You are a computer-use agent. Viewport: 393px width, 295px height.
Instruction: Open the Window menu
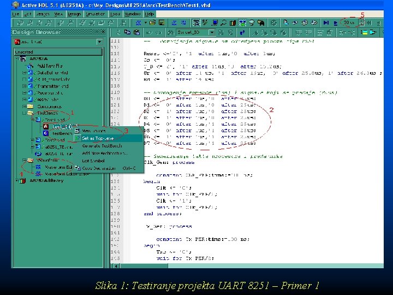coord(133,14)
